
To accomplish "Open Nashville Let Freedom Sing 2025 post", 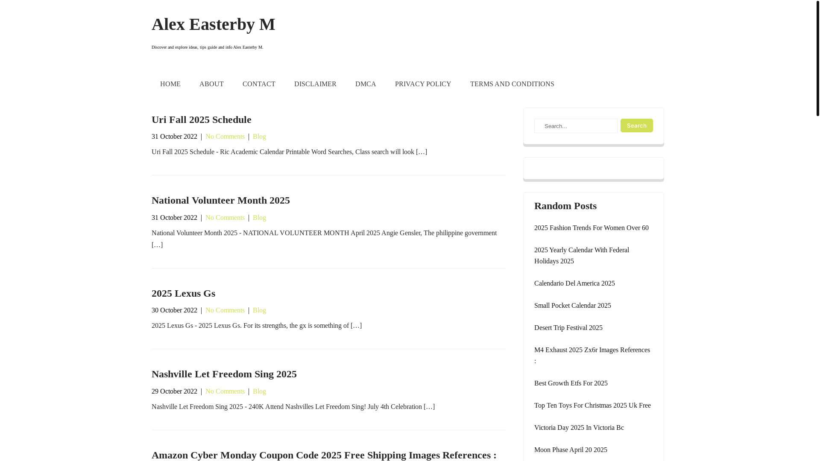I will [x=224, y=374].
